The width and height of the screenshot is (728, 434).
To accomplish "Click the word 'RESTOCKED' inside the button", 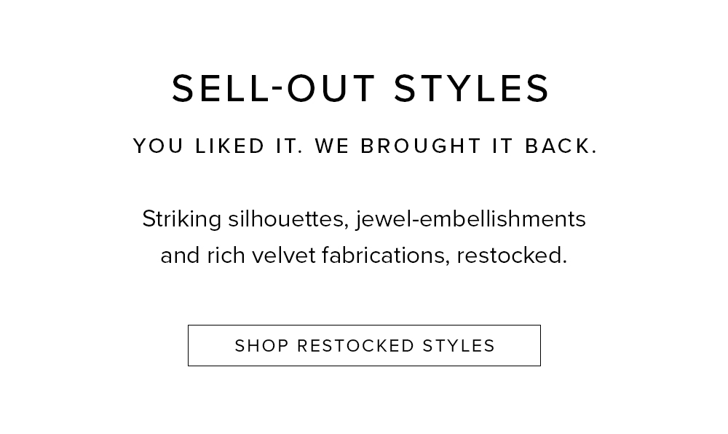I will 356,346.
